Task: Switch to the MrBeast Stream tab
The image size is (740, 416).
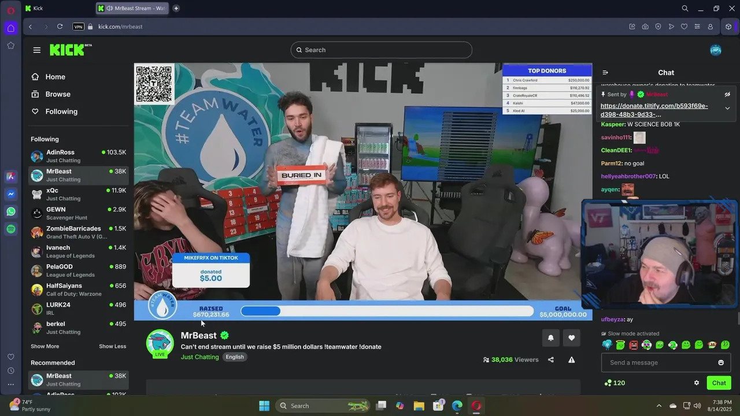Action: pyautogui.click(x=133, y=8)
